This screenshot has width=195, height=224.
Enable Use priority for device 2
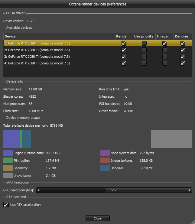(x=144, y=50)
